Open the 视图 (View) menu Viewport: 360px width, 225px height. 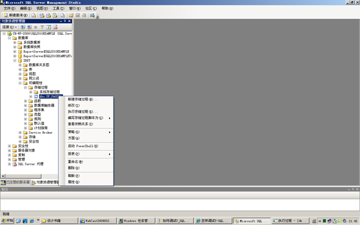pos(42,8)
